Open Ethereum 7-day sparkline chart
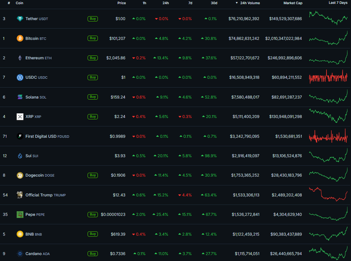 328,57
